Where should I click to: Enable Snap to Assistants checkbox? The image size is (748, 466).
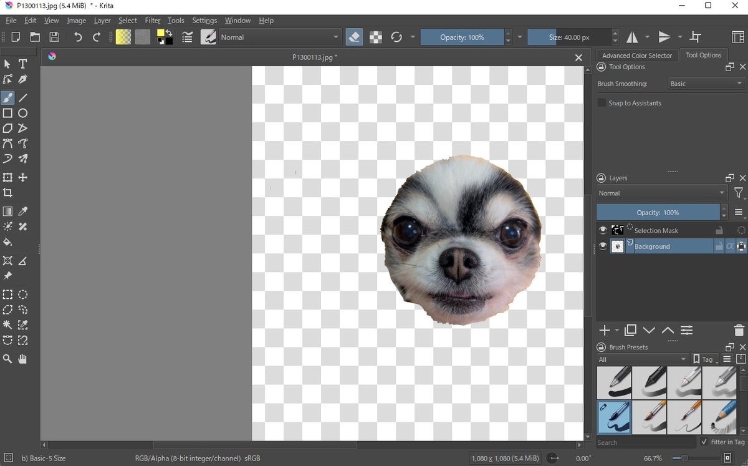point(602,103)
